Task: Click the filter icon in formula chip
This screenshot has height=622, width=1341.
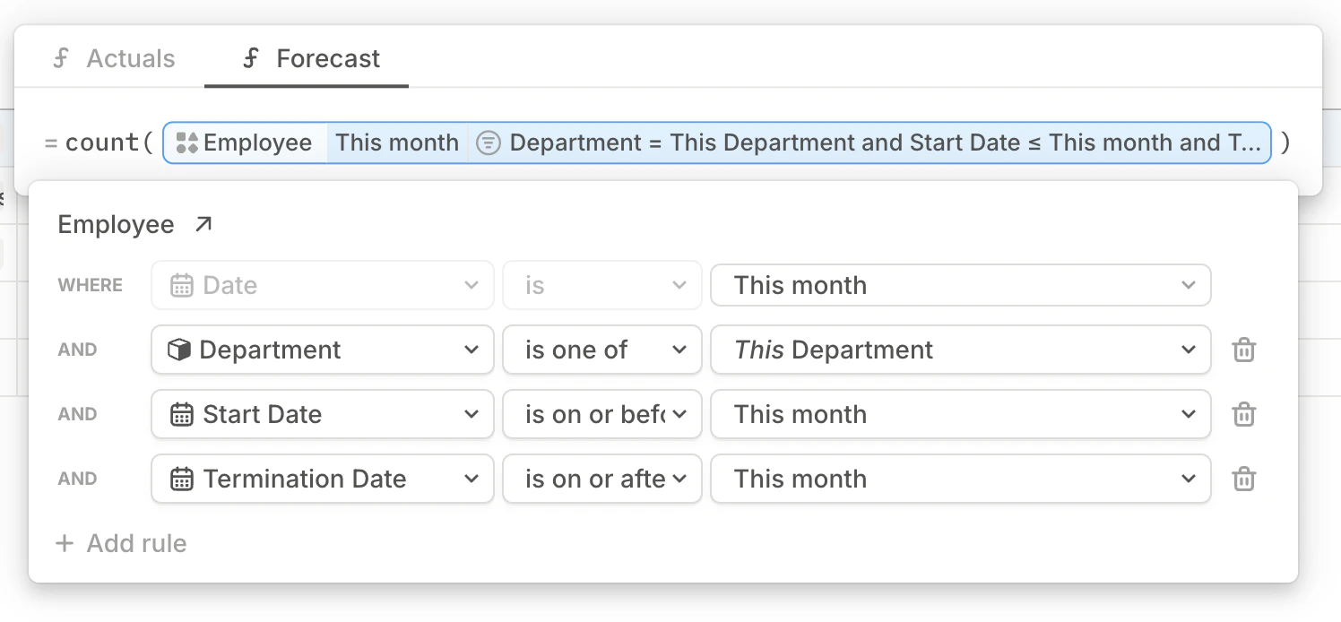Action: [488, 143]
